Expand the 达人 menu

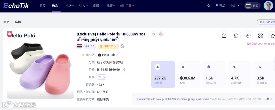[x=84, y=6]
